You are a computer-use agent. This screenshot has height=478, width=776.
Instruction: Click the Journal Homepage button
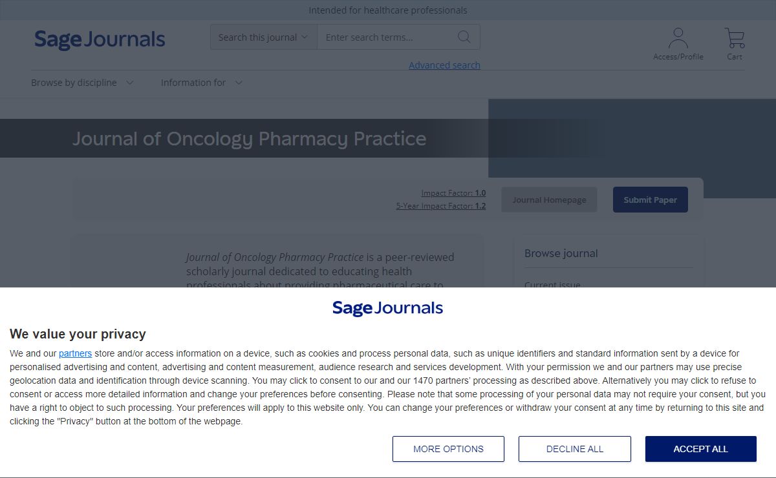click(x=549, y=200)
